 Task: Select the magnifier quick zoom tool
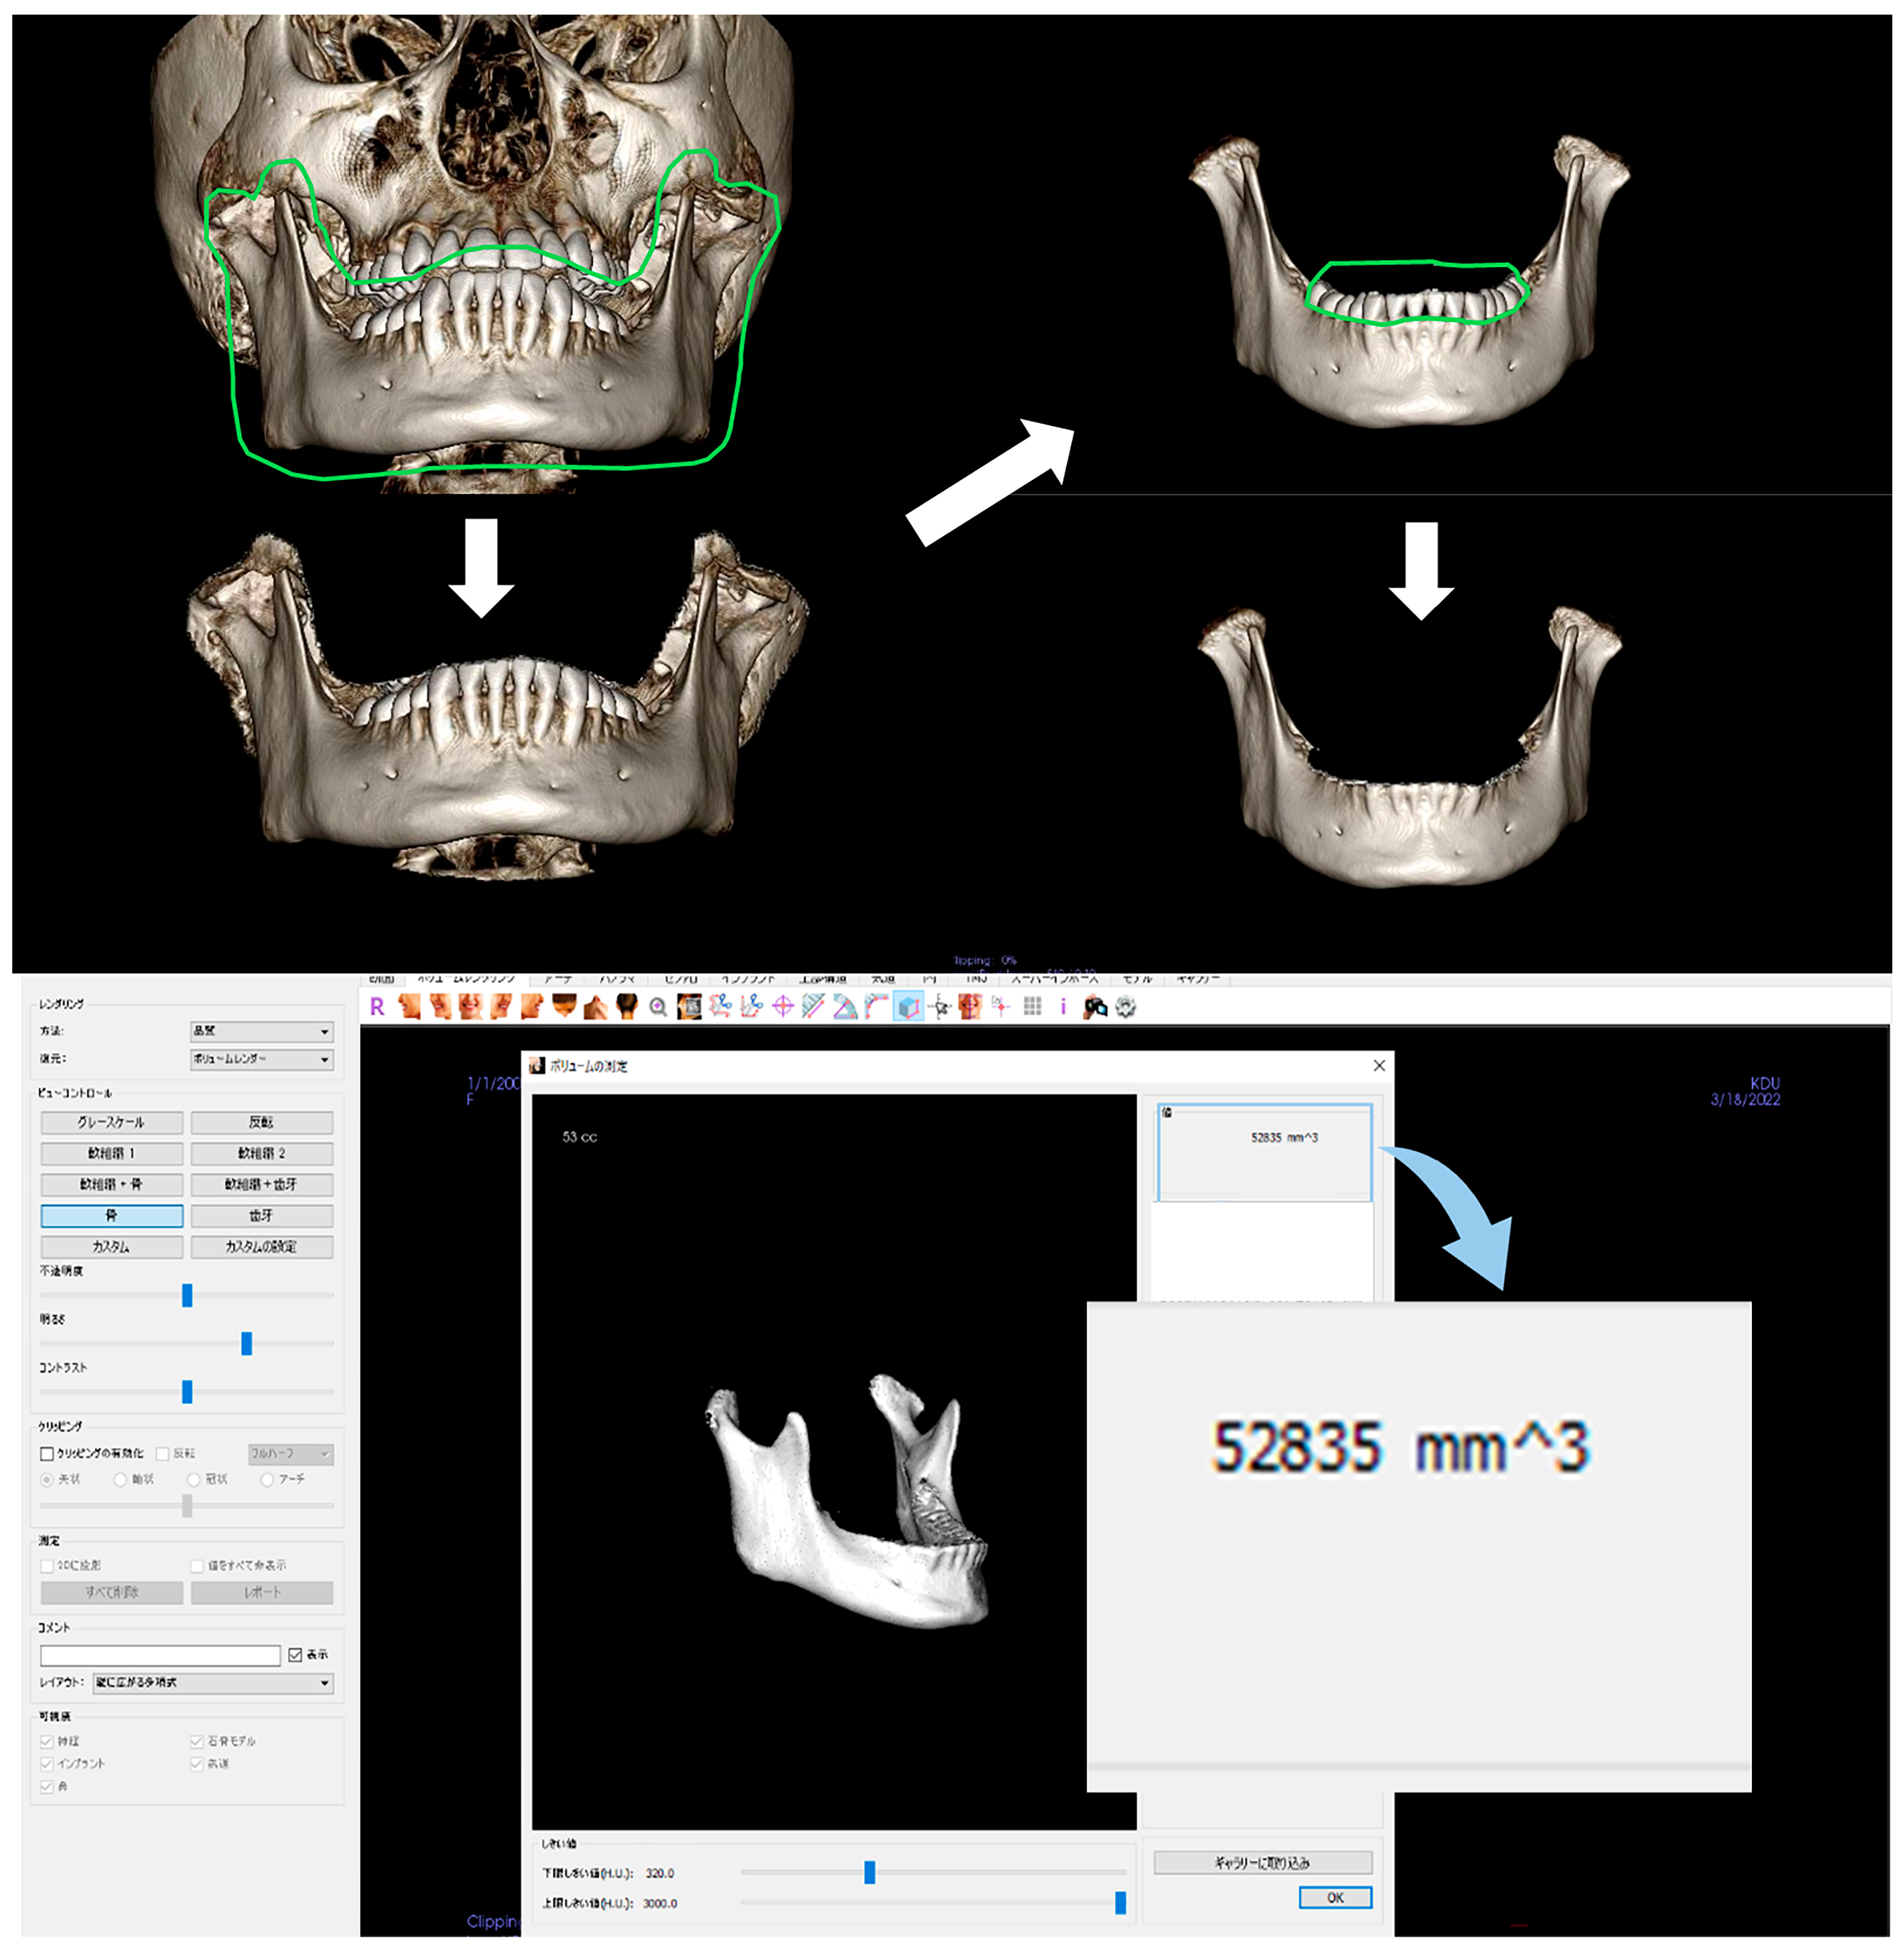click(658, 1007)
